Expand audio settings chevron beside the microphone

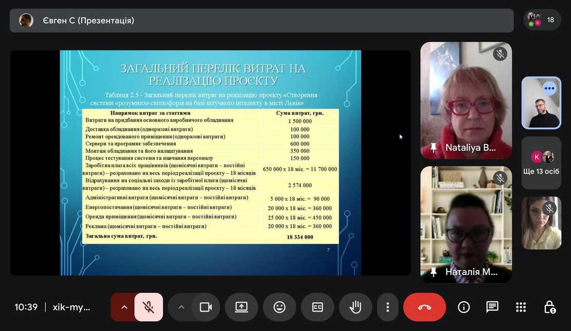click(x=124, y=307)
